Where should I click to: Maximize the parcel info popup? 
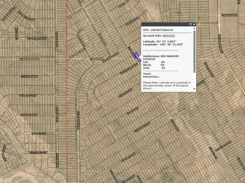pos(190,24)
